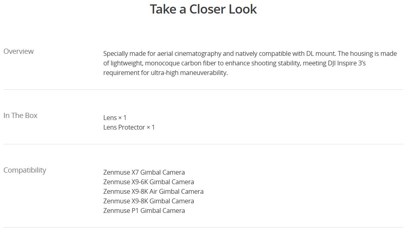Select Zenmuse X9-8K Air Gimbal Camera entry
The width and height of the screenshot is (408, 238).
pos(153,191)
